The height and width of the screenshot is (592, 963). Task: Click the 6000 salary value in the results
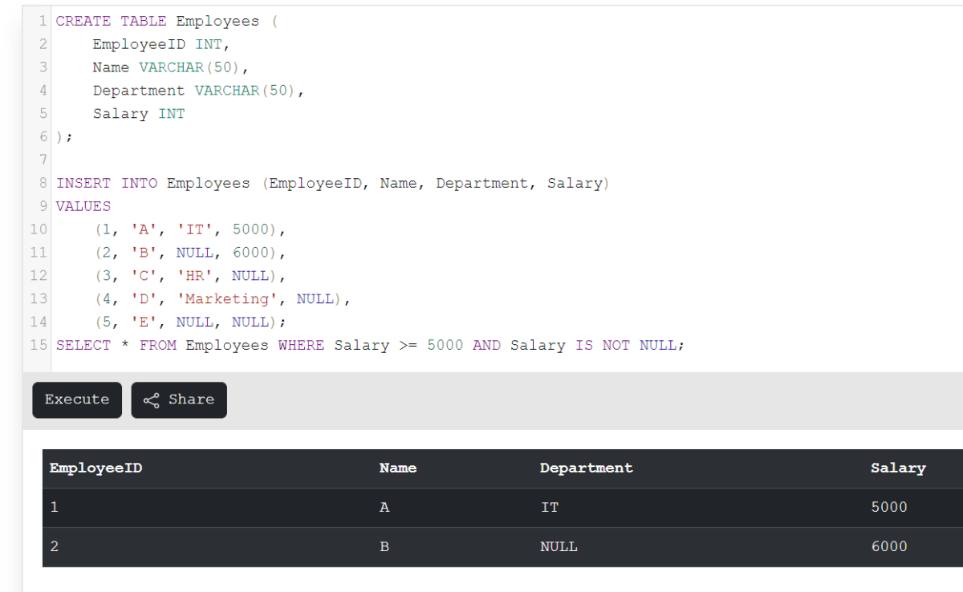pyautogui.click(x=889, y=546)
